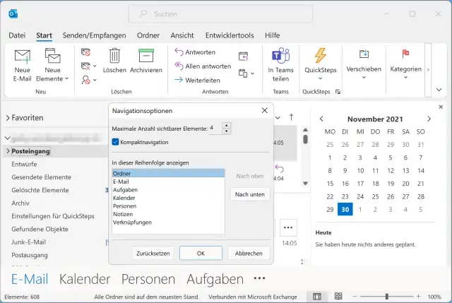
Task: Open the more reply actions dropdown
Action: [x=253, y=73]
